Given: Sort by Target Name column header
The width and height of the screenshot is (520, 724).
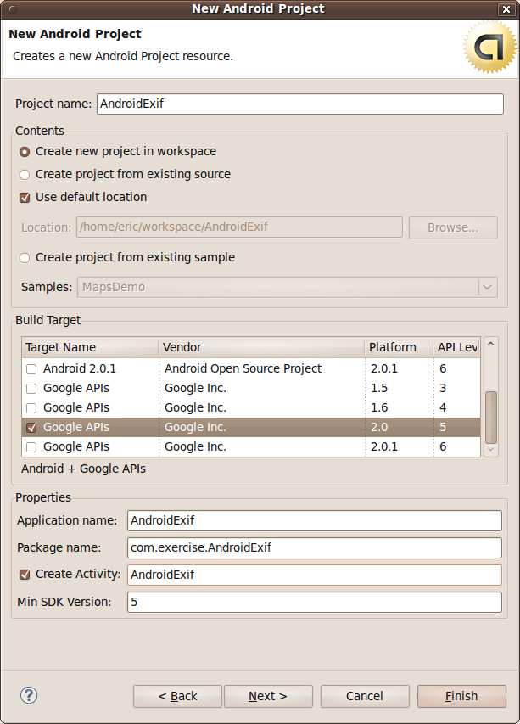Looking at the screenshot, I should point(89,347).
